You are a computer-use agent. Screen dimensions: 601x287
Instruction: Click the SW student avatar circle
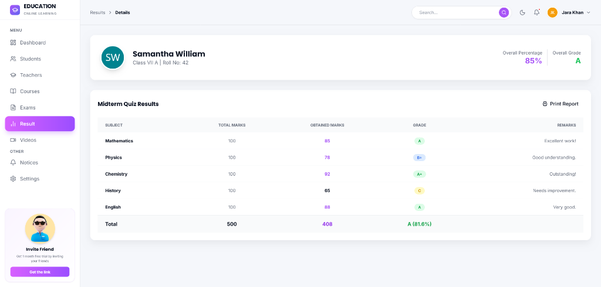[x=113, y=57]
